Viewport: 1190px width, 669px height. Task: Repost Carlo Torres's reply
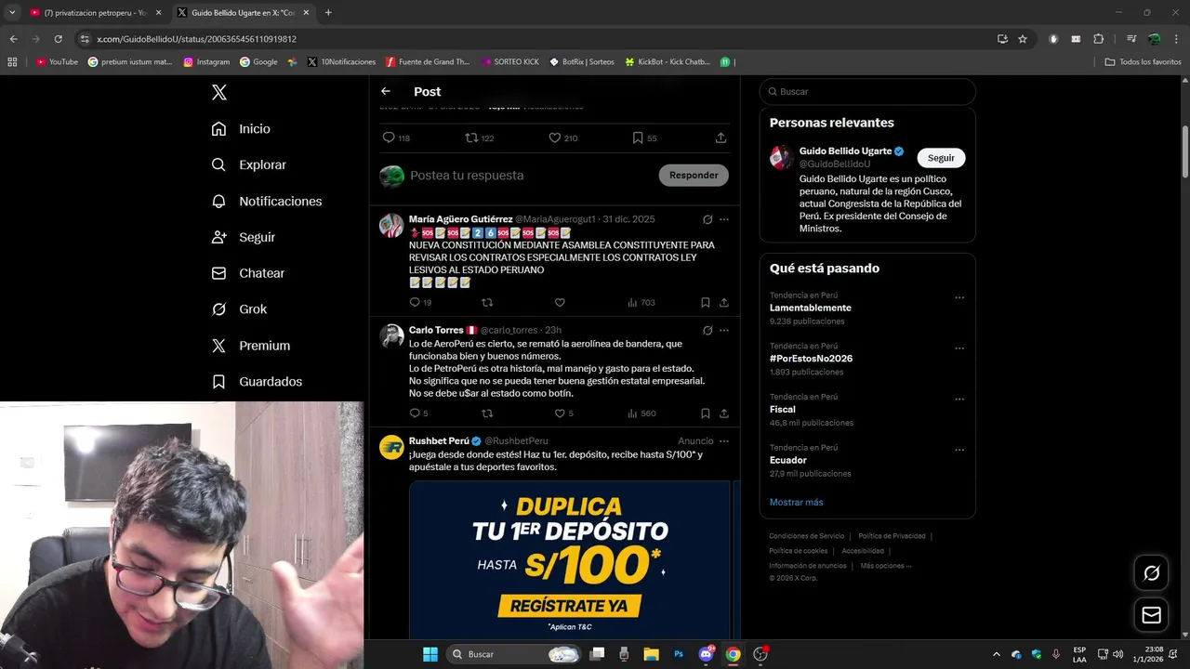pyautogui.click(x=487, y=413)
